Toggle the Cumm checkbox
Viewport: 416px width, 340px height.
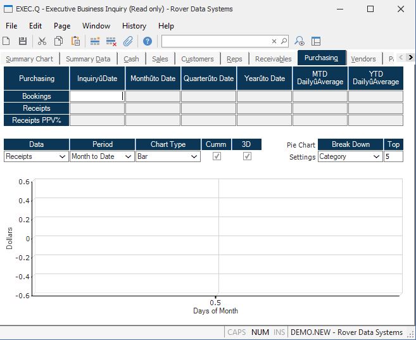click(x=217, y=156)
